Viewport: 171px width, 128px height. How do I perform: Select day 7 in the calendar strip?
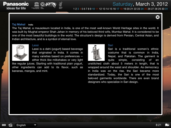point(87,9)
